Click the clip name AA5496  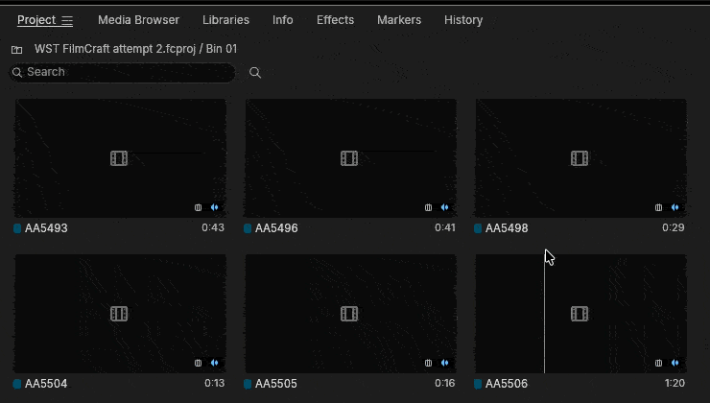click(x=276, y=228)
